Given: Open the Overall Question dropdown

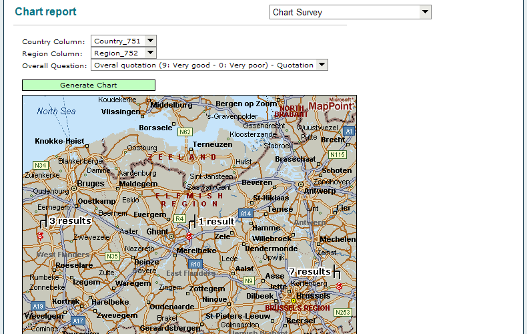Looking at the screenshot, I should [209, 65].
